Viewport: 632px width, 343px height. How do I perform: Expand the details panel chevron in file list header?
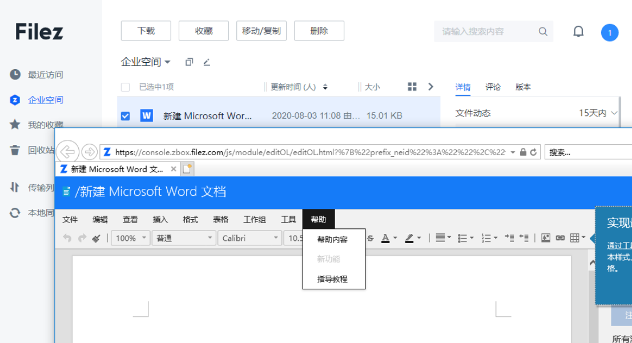click(430, 87)
